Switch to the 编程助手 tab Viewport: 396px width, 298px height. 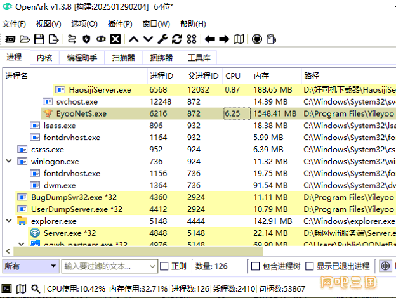82,58
